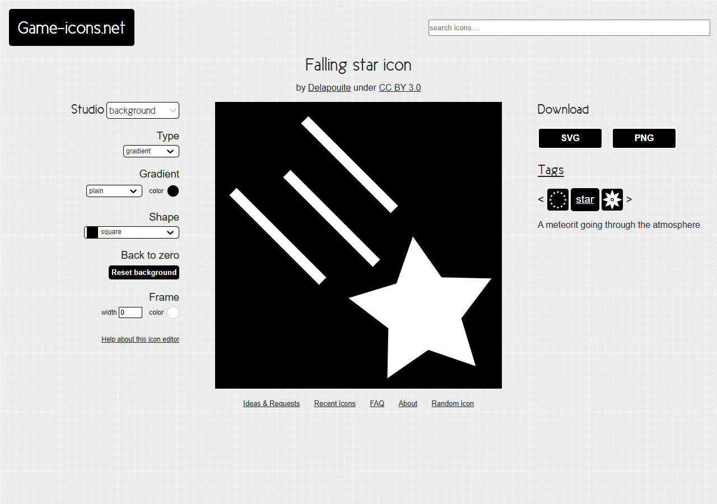This screenshot has height=504, width=717.
Task: Open the Recent icons page
Action: pyautogui.click(x=335, y=404)
